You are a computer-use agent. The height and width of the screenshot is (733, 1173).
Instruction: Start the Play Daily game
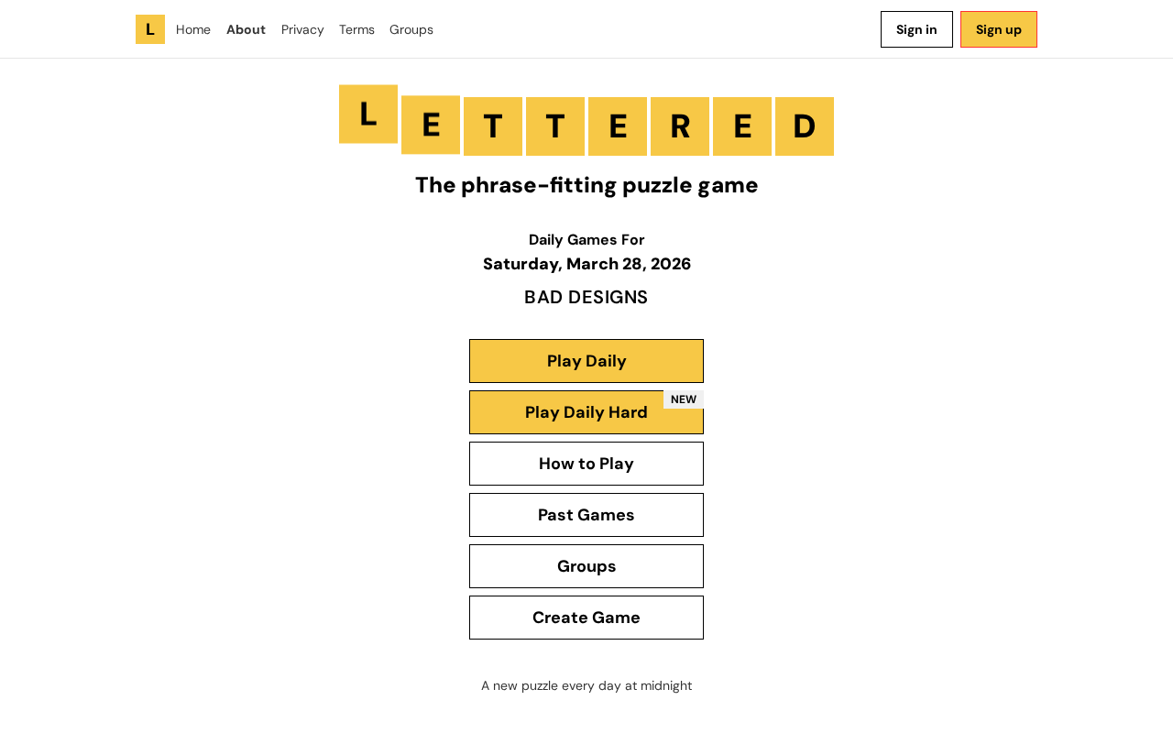(586, 361)
